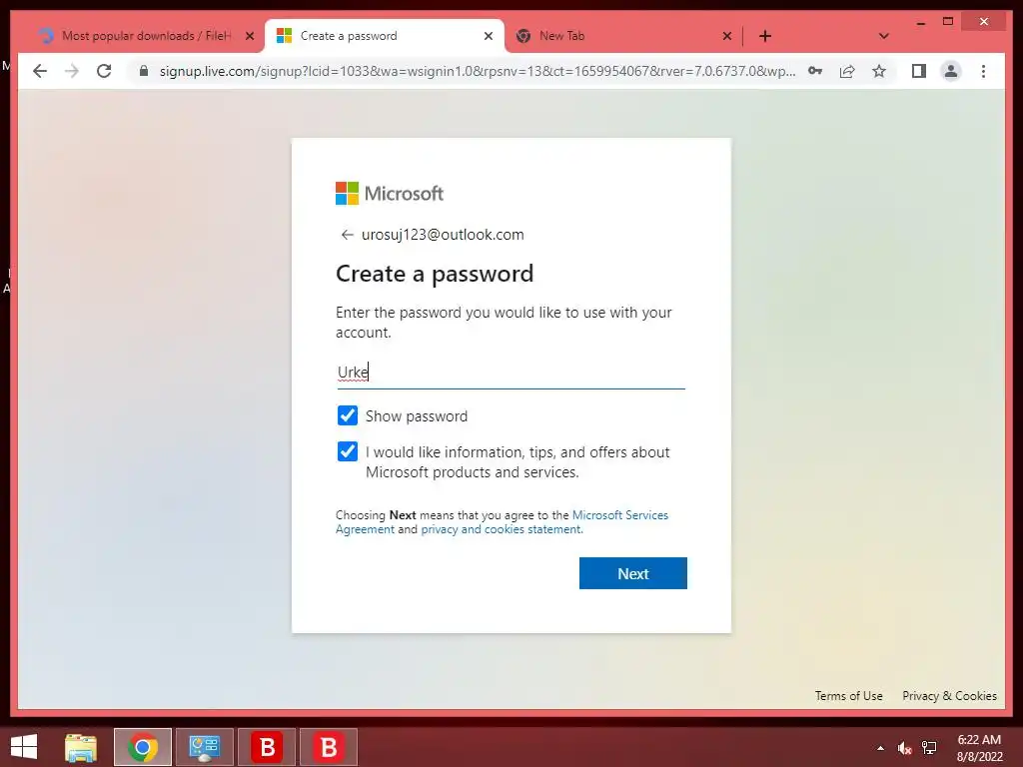Open Privacy & Cookies footer link

click(x=949, y=696)
